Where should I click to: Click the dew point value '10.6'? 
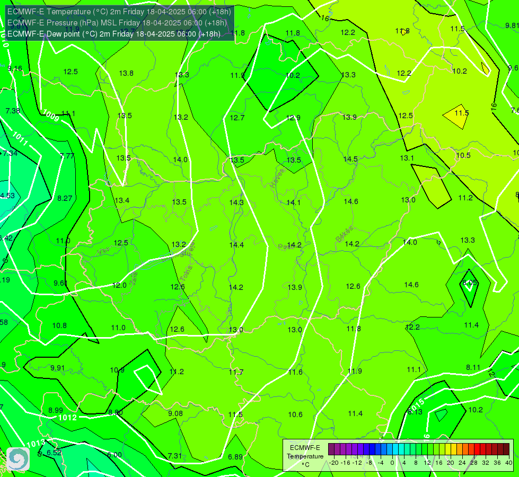coord(295,414)
